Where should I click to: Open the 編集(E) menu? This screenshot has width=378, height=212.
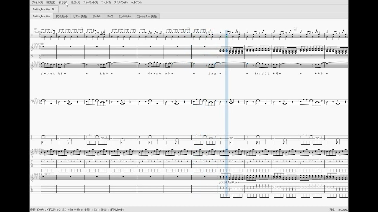50,2
